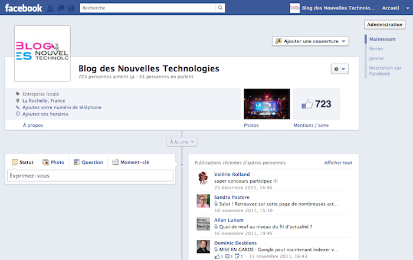This screenshot has height=260, width=413.
Task: Open Sandra Pastore's profile name
Action: [x=231, y=197]
